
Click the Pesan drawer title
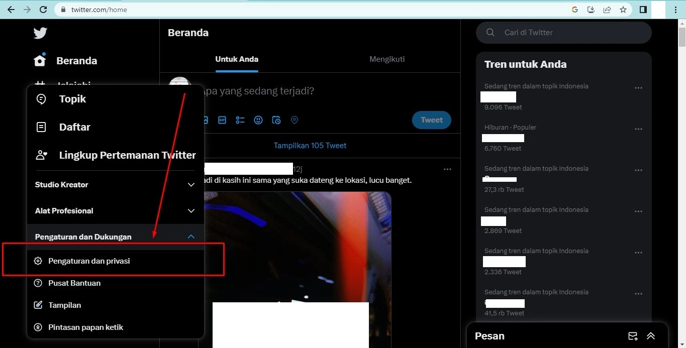[489, 336]
